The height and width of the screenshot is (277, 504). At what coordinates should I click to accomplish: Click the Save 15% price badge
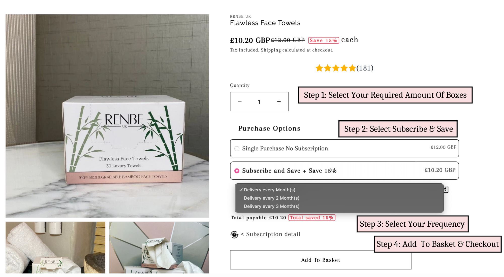tap(323, 40)
